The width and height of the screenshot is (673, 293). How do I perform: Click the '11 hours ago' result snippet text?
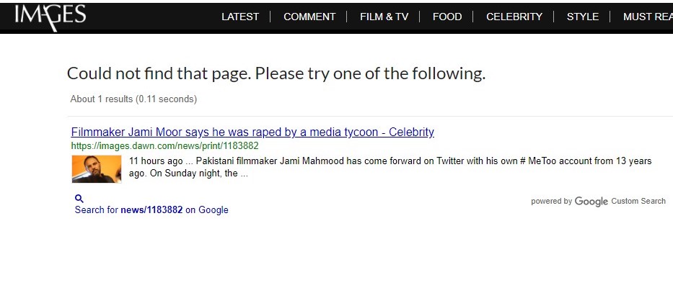[390, 168]
